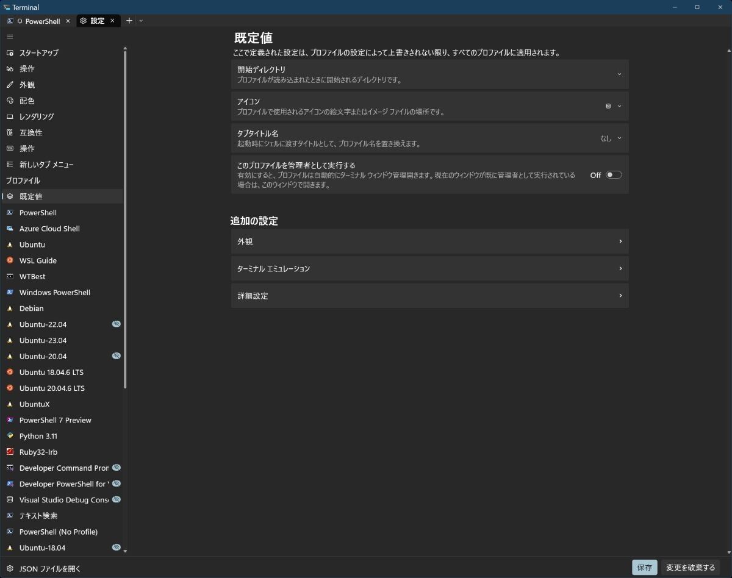This screenshot has height=578, width=732.
Task: Open the 詳細設定 page
Action: click(x=430, y=296)
